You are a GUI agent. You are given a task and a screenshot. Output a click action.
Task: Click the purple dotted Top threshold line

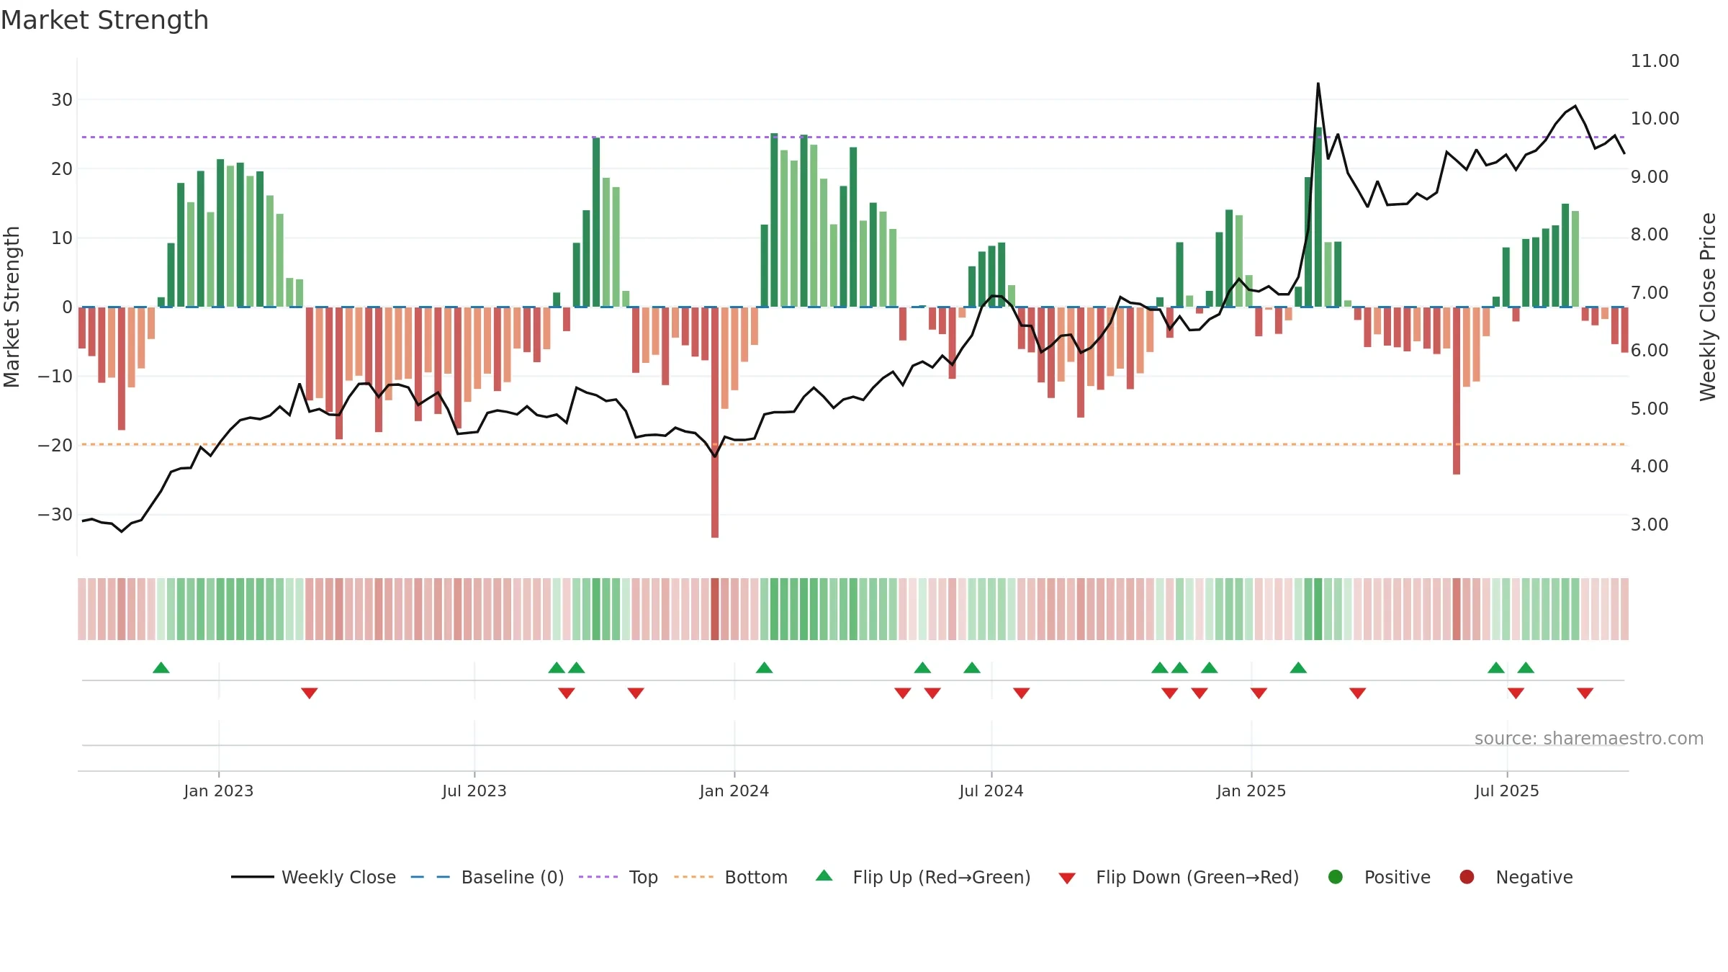pos(853,137)
